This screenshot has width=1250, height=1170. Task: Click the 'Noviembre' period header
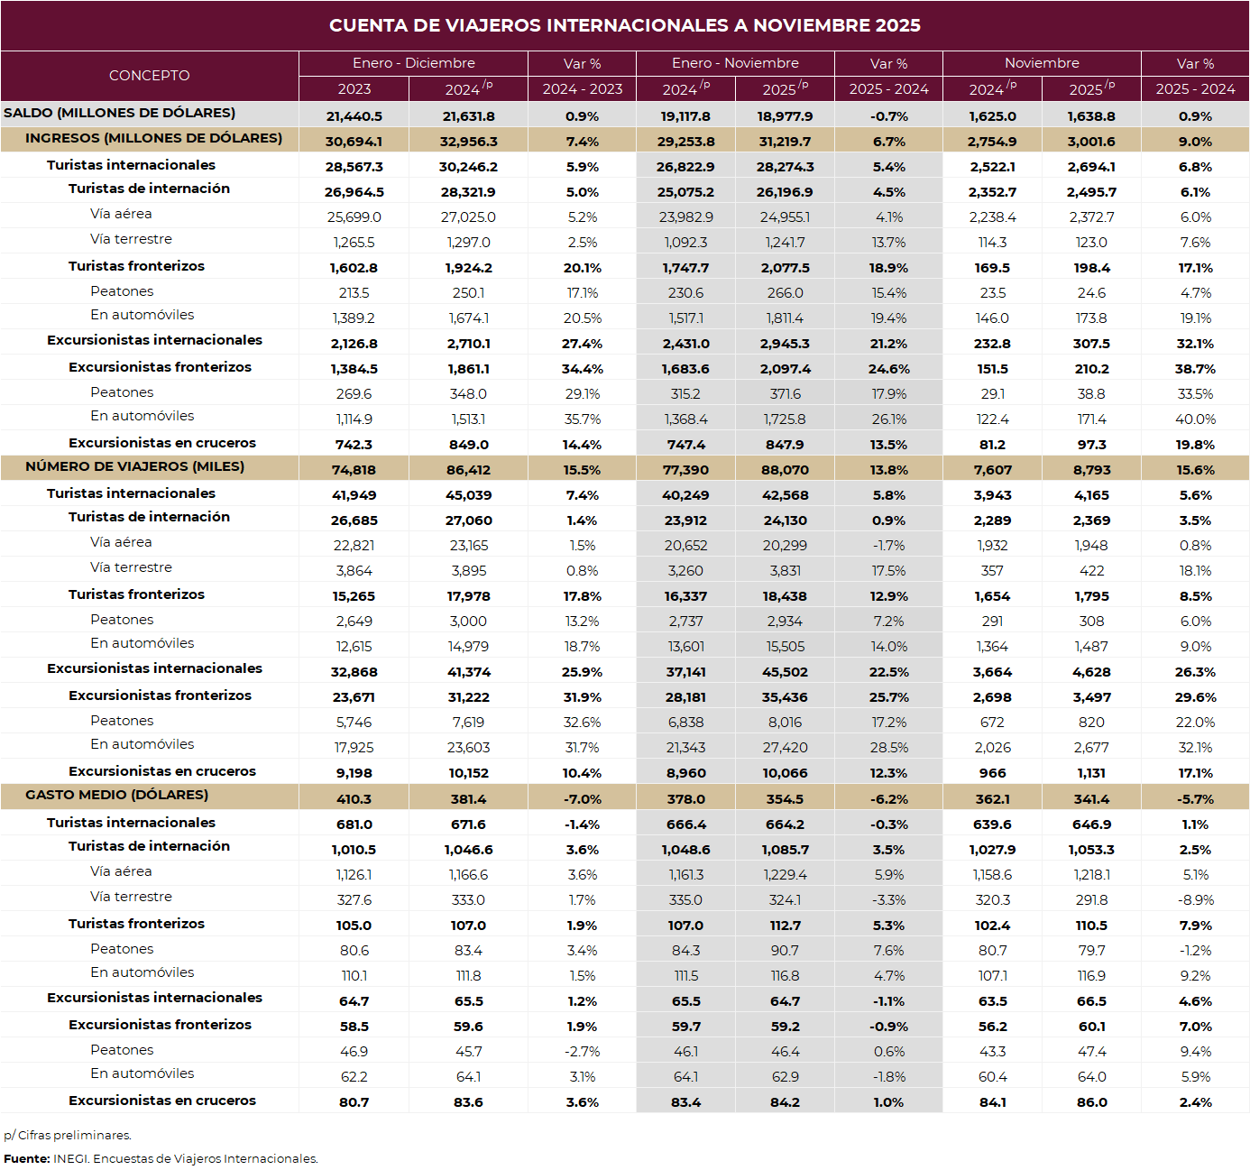(x=1042, y=63)
